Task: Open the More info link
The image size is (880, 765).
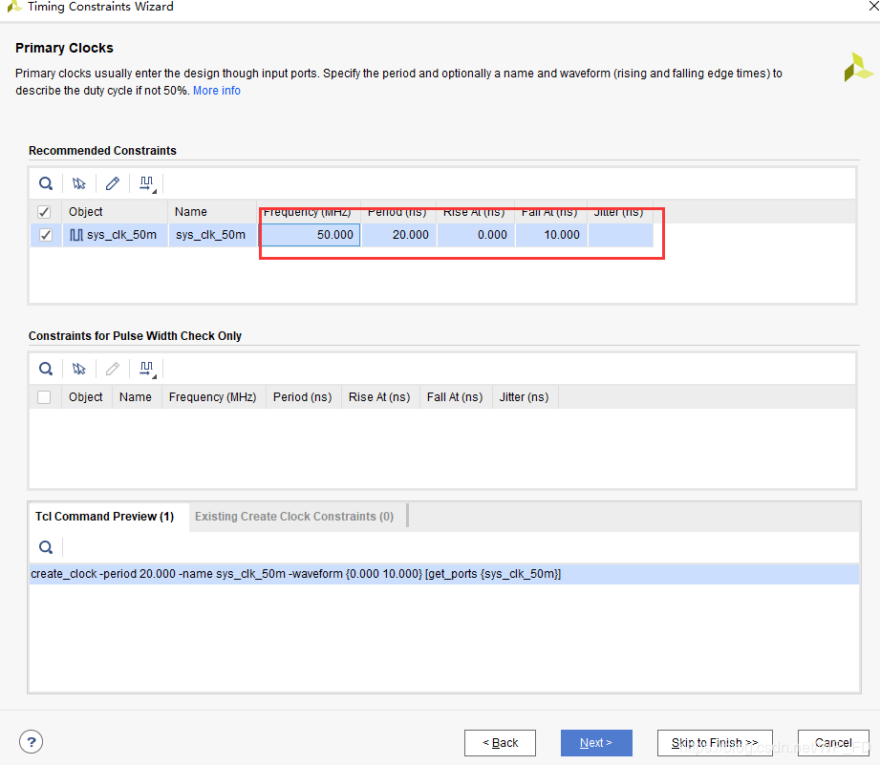Action: [217, 91]
